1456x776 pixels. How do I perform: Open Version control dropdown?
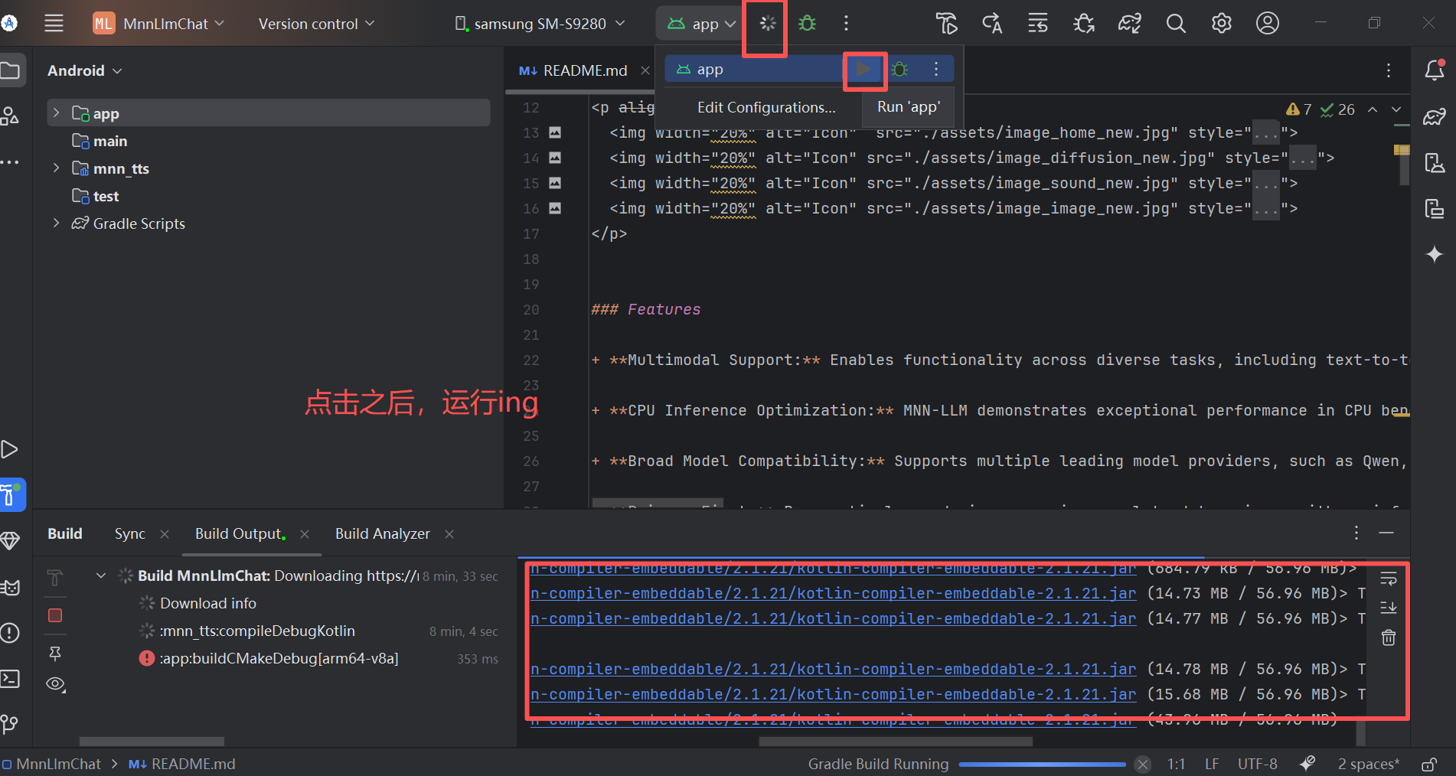click(316, 24)
